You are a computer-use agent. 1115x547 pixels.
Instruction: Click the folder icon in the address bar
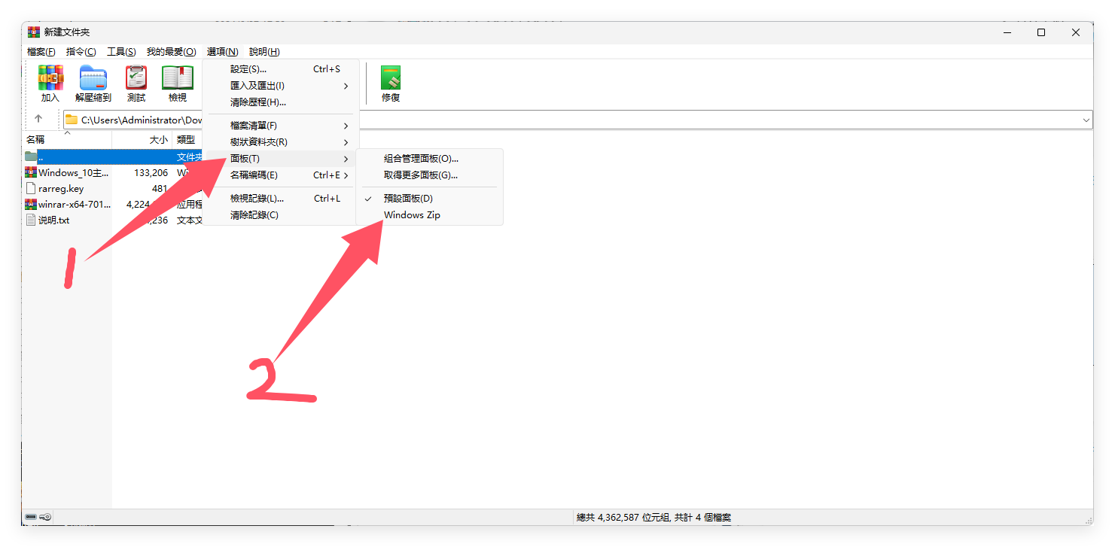(72, 120)
